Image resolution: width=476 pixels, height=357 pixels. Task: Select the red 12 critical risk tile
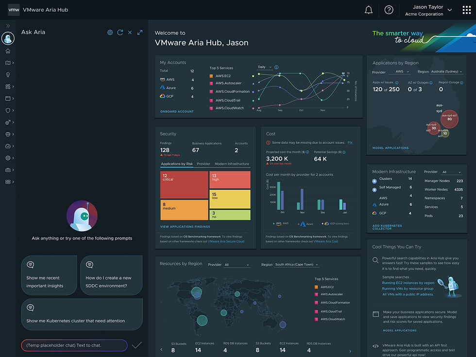pyautogui.click(x=184, y=185)
